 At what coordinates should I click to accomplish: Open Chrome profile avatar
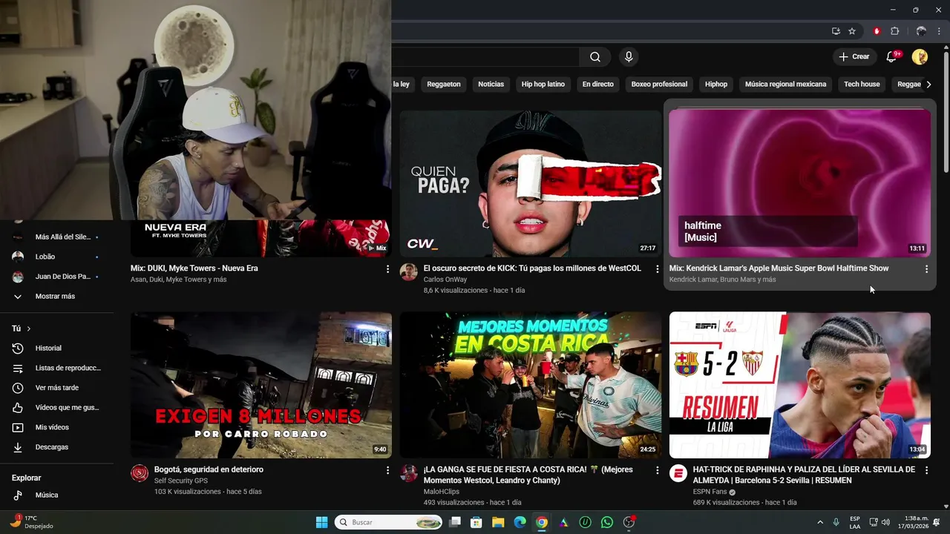coord(921,31)
